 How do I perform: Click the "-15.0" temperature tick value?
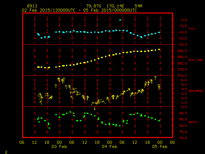click(182, 38)
